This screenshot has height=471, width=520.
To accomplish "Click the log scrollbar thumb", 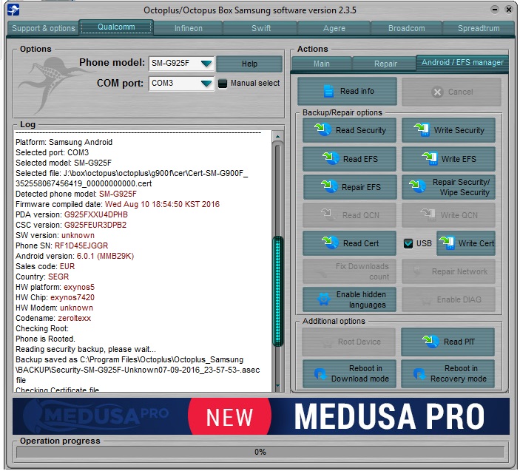I will click(x=277, y=291).
